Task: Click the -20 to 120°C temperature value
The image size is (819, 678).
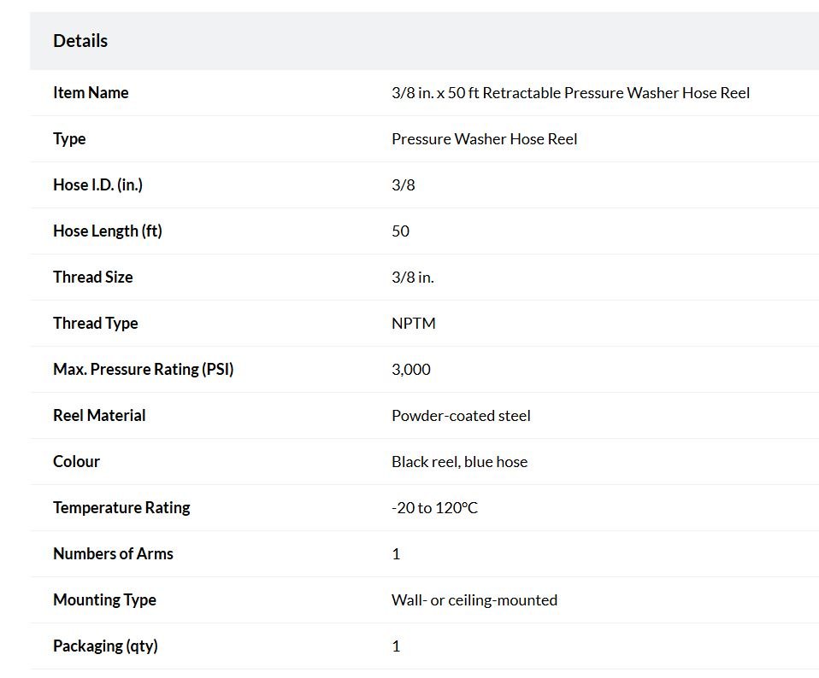Action: [x=434, y=507]
